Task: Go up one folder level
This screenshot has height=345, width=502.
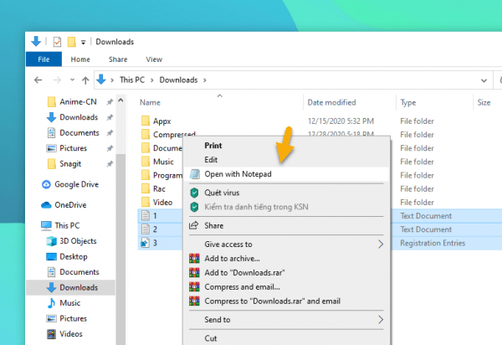Action: point(85,80)
